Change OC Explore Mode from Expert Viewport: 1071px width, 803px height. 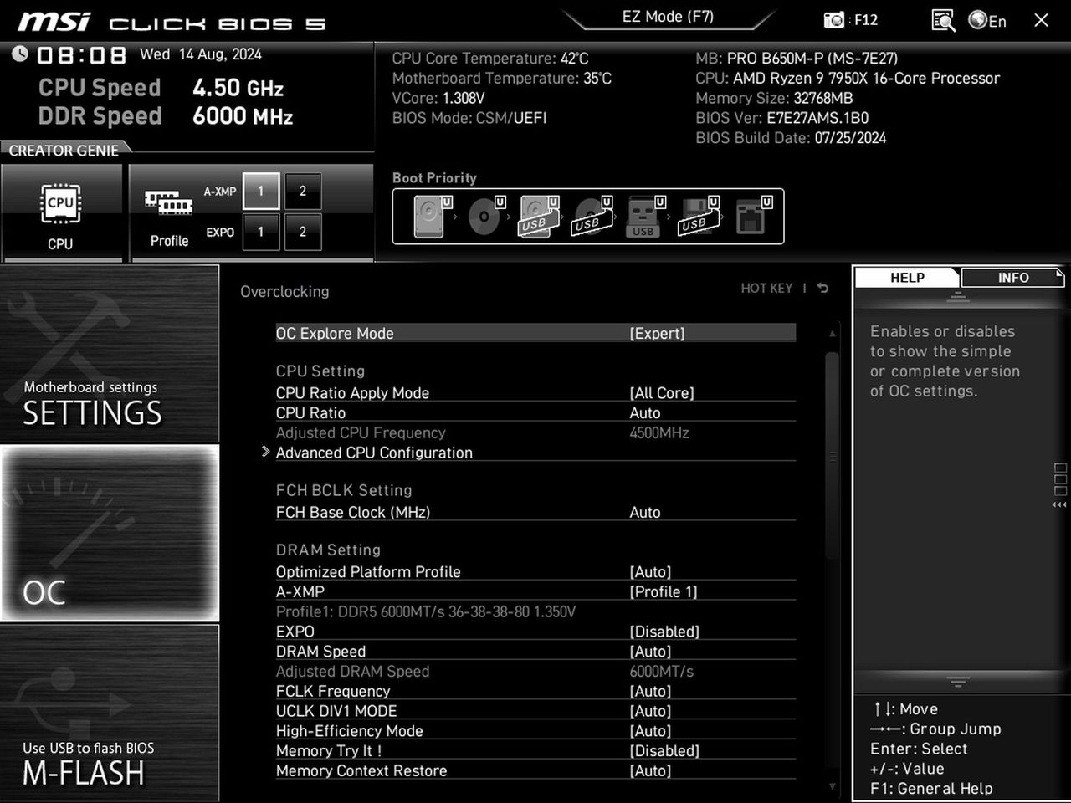[x=535, y=333]
